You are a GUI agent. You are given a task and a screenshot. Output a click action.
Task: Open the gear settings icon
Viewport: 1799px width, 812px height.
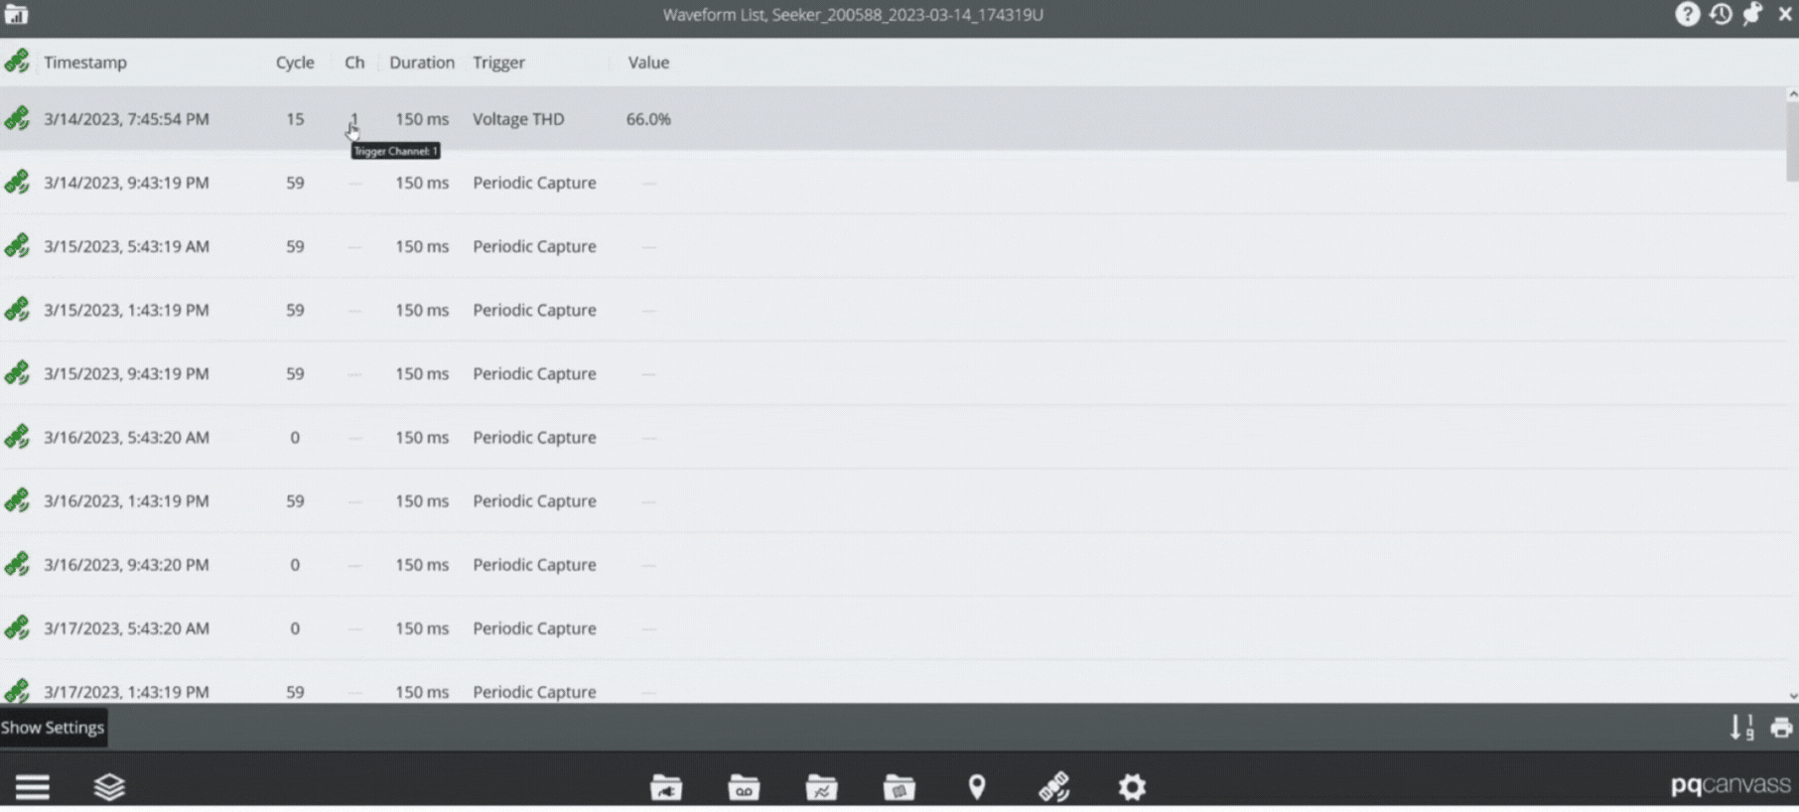tap(1132, 787)
